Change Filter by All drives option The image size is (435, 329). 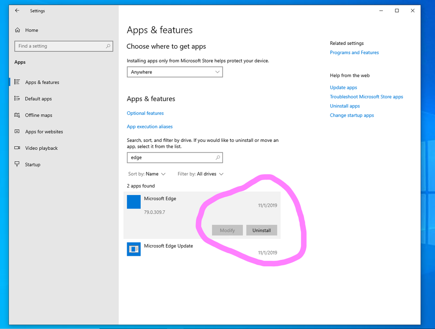[x=200, y=174]
